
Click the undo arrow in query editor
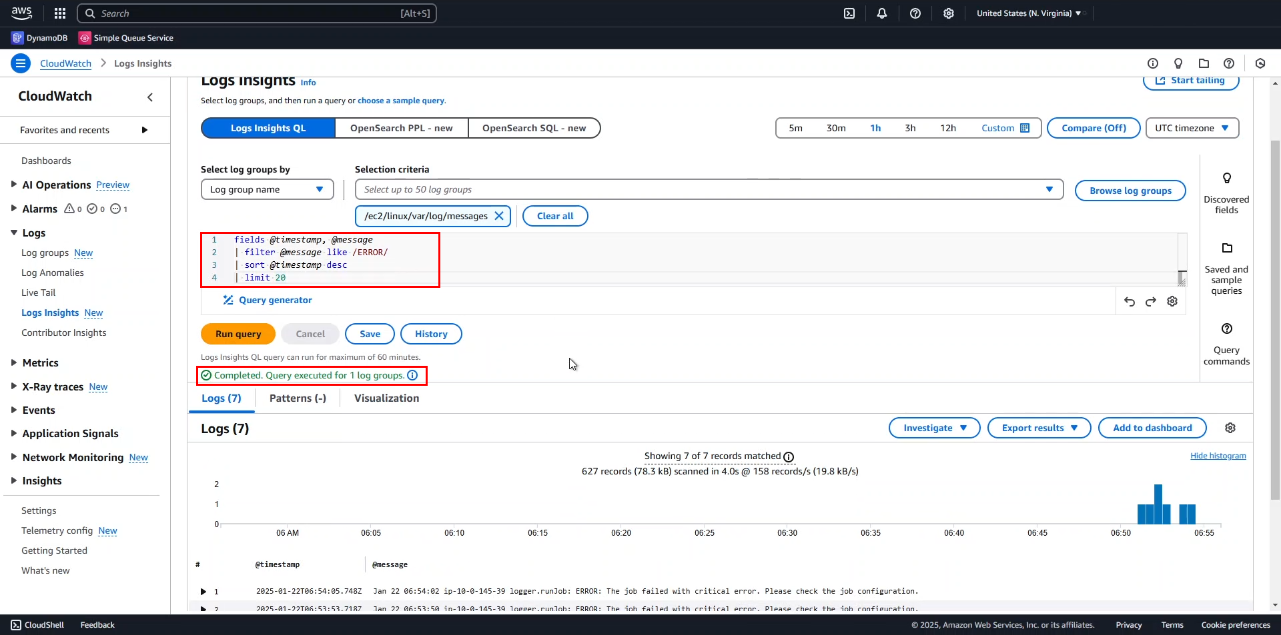(x=1129, y=302)
